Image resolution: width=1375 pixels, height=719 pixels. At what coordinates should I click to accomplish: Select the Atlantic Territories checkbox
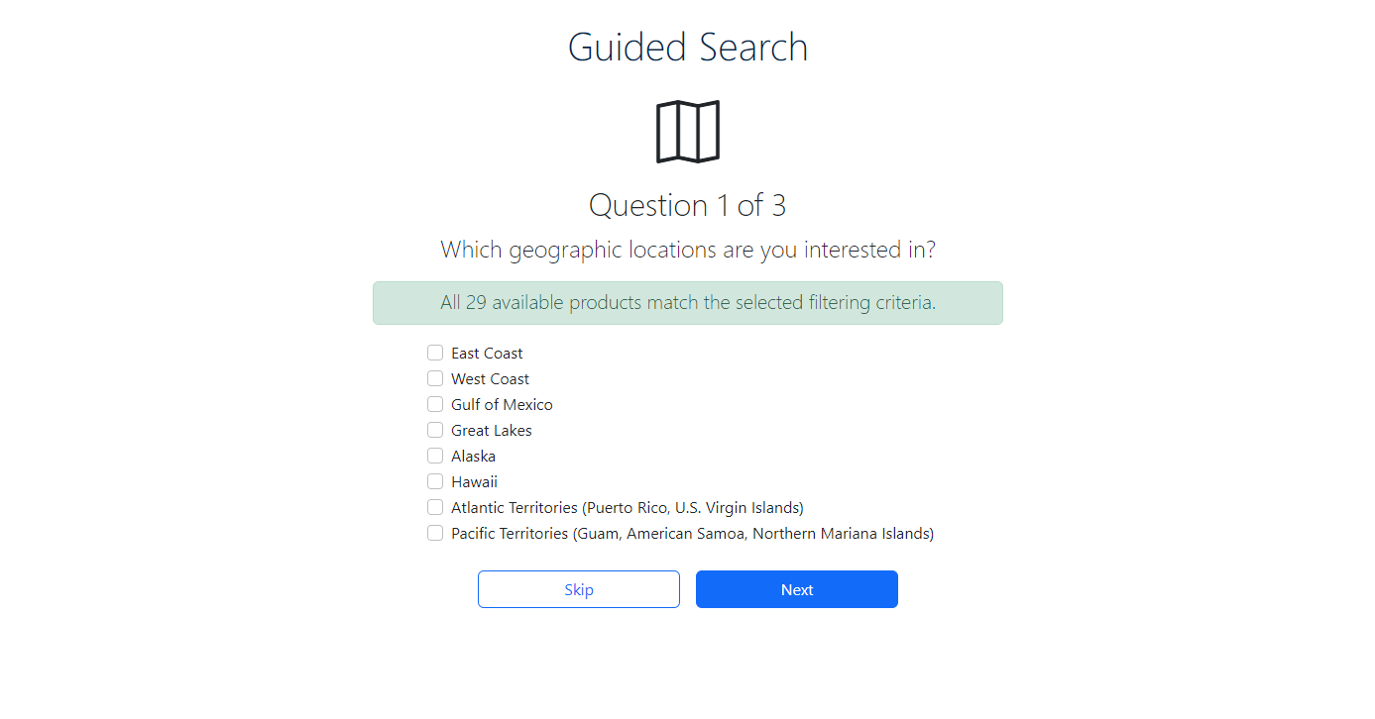(434, 507)
